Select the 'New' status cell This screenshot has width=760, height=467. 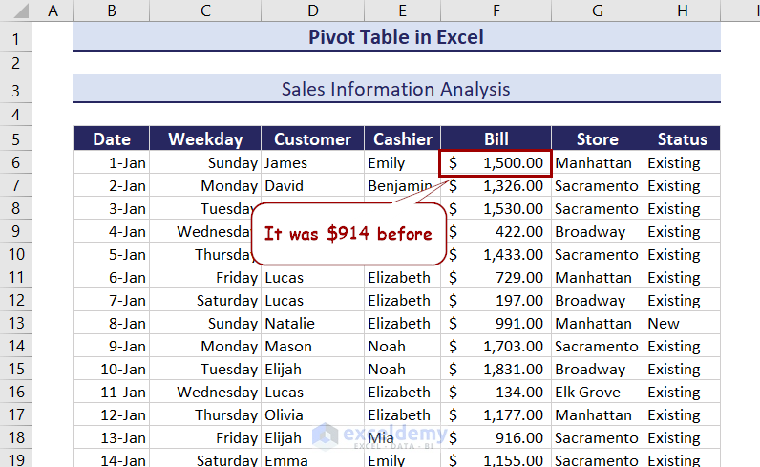(682, 323)
